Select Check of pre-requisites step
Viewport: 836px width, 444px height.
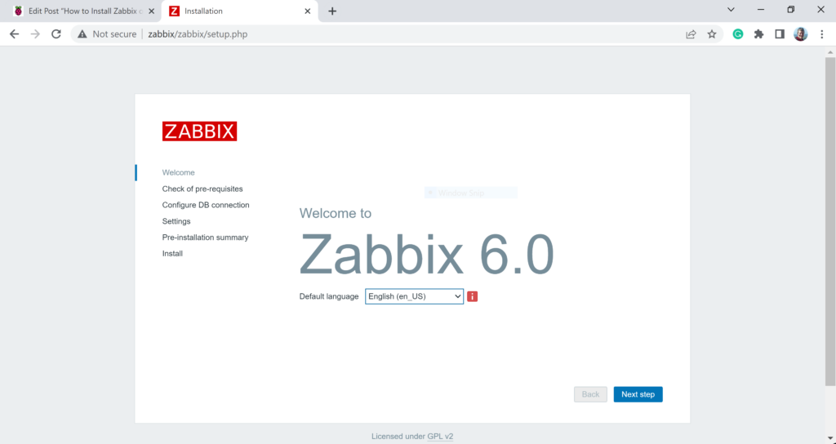(202, 189)
